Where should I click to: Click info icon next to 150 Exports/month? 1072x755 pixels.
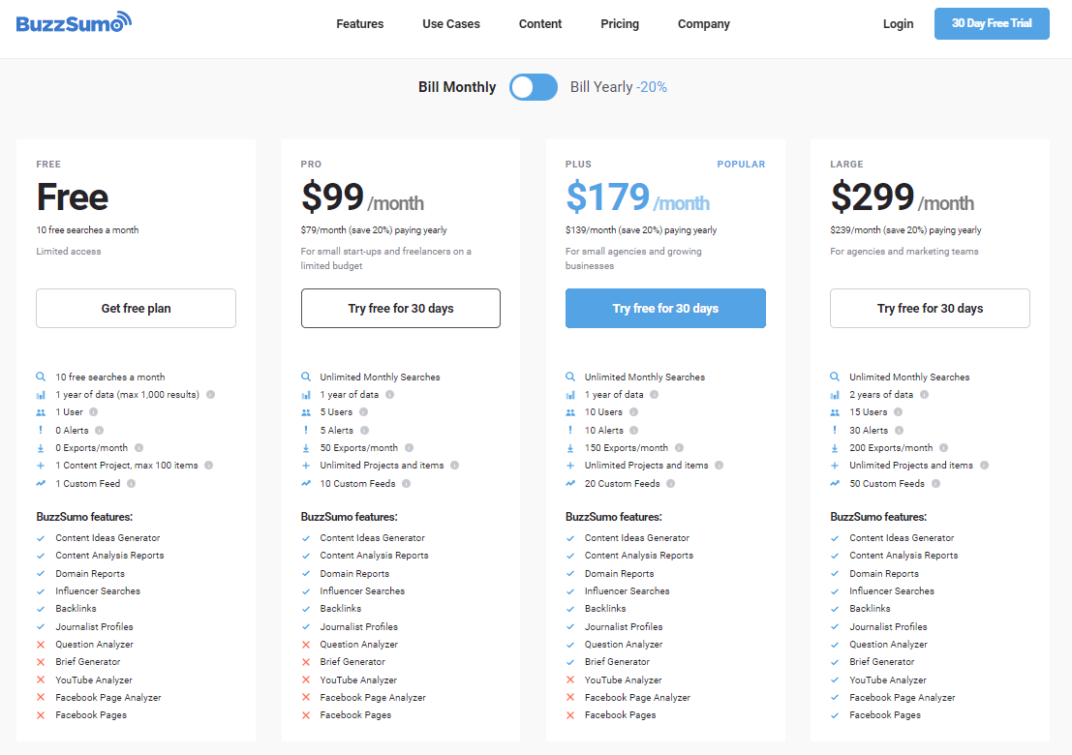679,447
